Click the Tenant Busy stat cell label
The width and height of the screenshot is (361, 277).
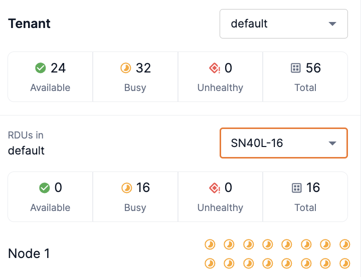[135, 87]
